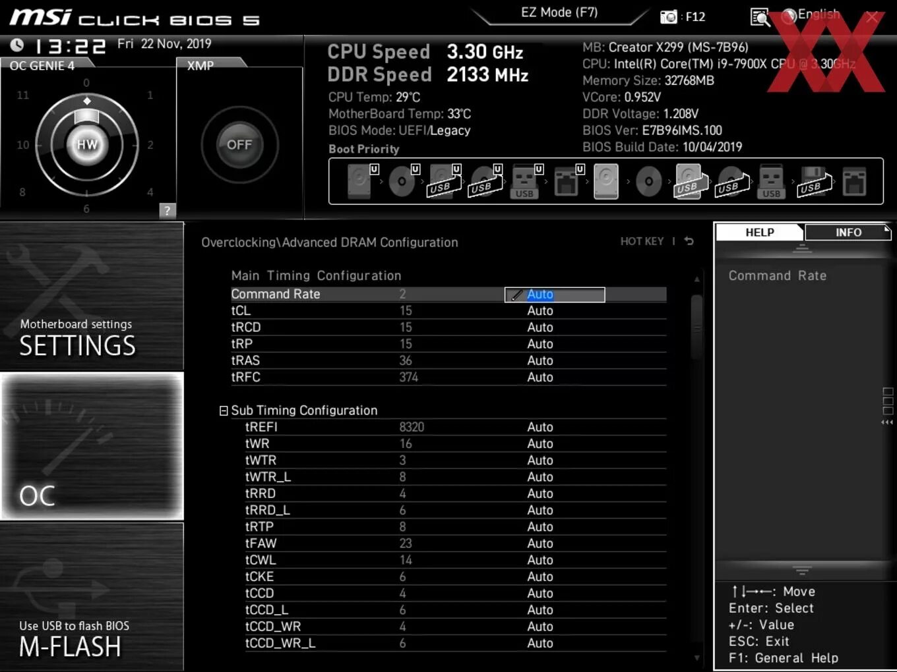This screenshot has height=672, width=897.
Task: Select the tWTR Auto setting field
Action: click(540, 461)
